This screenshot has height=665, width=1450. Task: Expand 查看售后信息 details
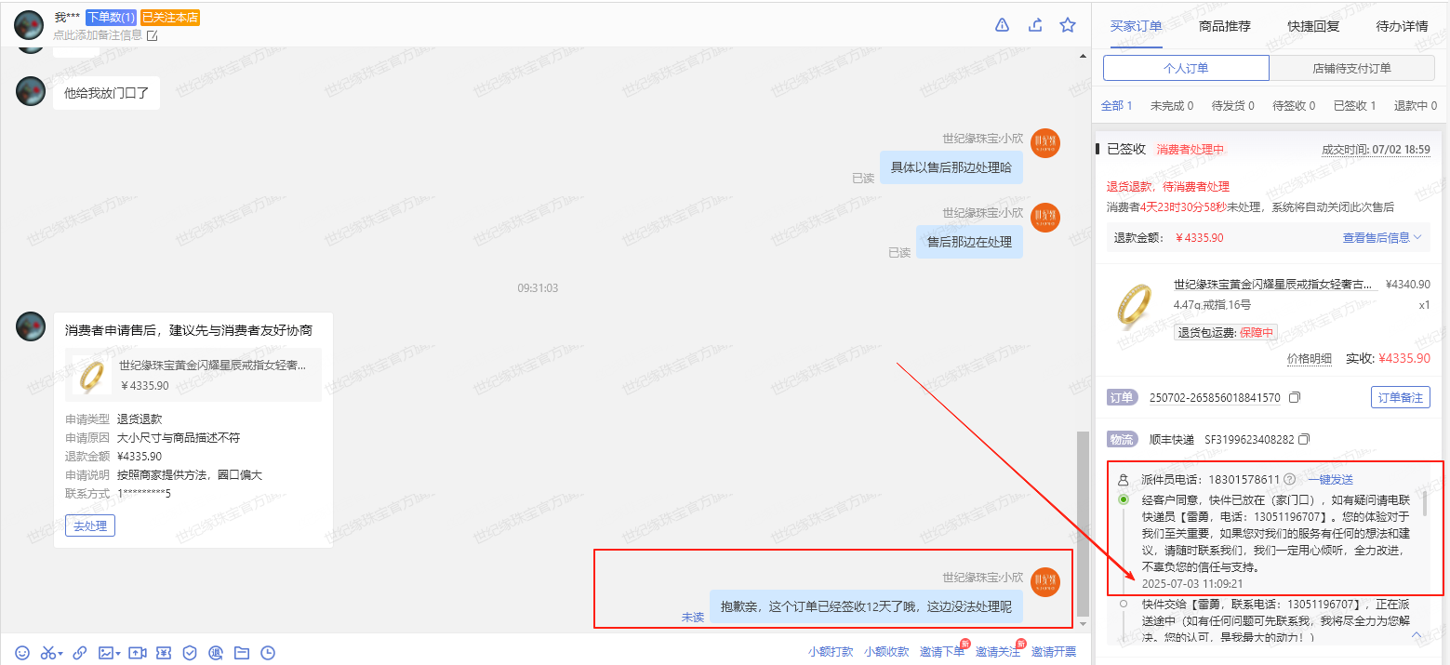1382,238
